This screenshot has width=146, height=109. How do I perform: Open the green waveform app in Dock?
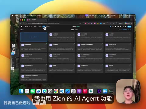111,91
